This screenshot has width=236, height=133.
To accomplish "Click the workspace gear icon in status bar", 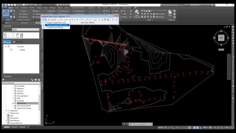I will click(x=211, y=127).
